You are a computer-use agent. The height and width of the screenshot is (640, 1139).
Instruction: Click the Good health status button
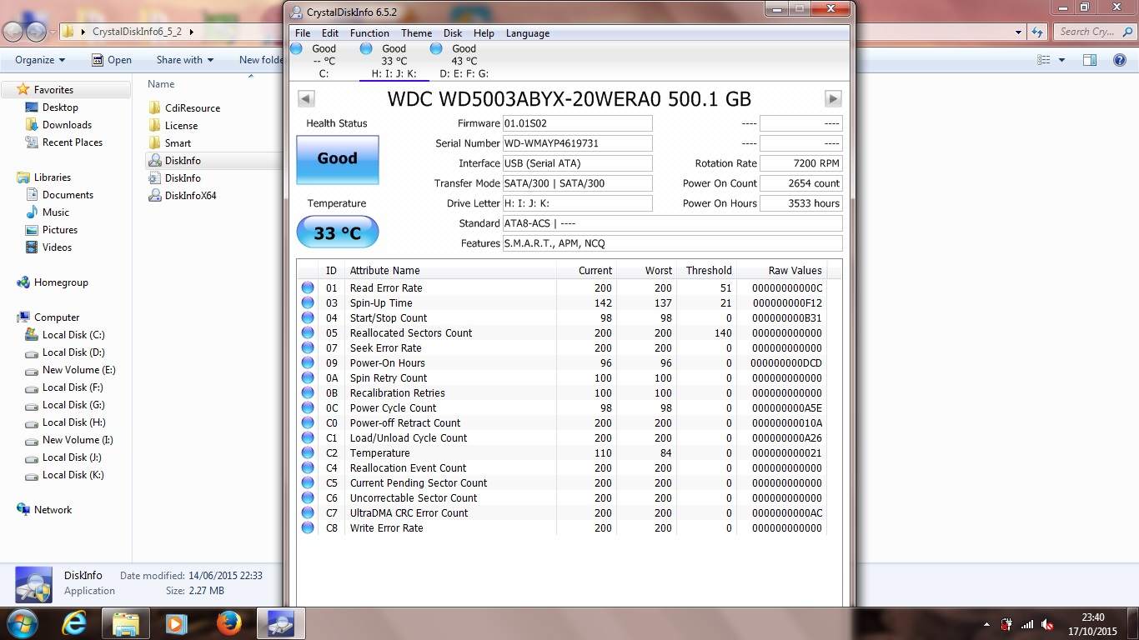click(x=337, y=158)
